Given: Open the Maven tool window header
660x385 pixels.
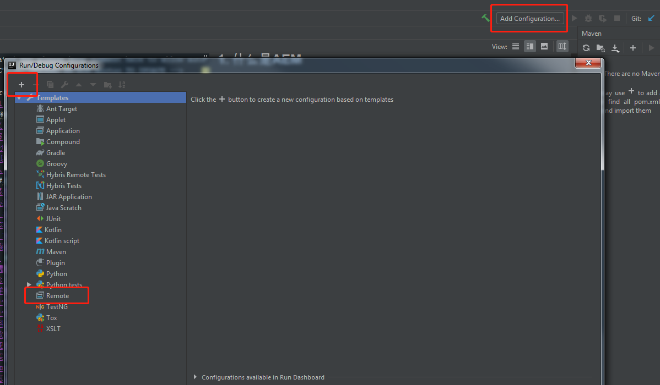Looking at the screenshot, I should (591, 33).
